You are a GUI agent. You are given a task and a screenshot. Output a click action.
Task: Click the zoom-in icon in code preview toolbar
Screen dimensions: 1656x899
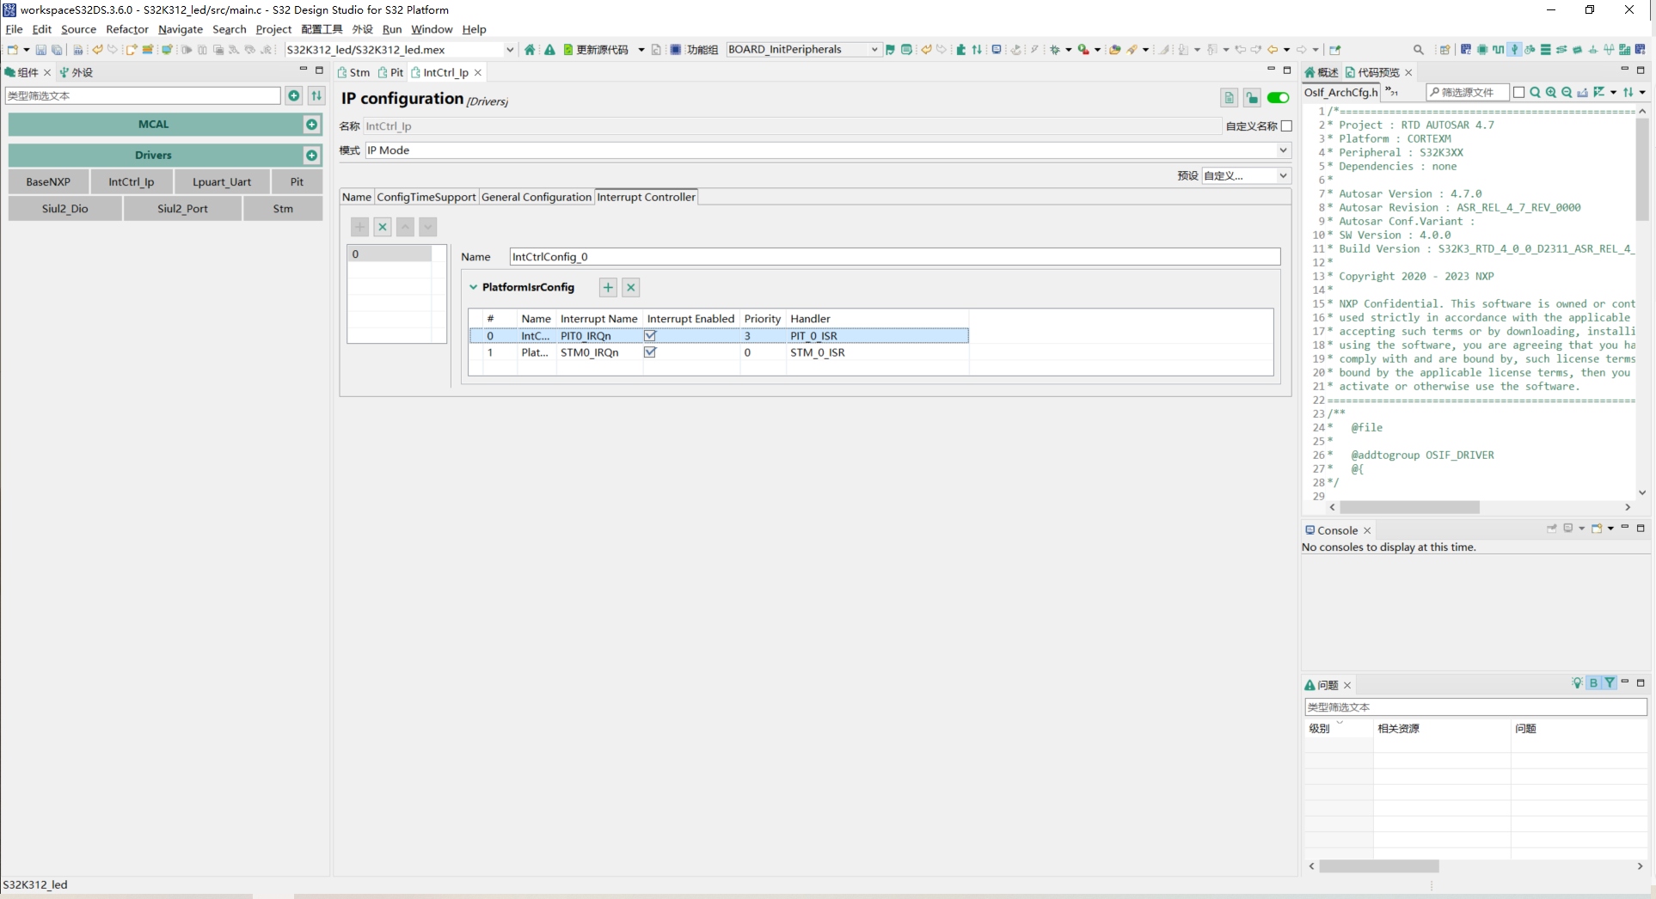pyautogui.click(x=1551, y=92)
